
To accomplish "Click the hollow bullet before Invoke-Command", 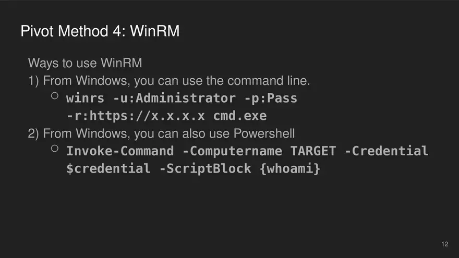I will (55, 149).
